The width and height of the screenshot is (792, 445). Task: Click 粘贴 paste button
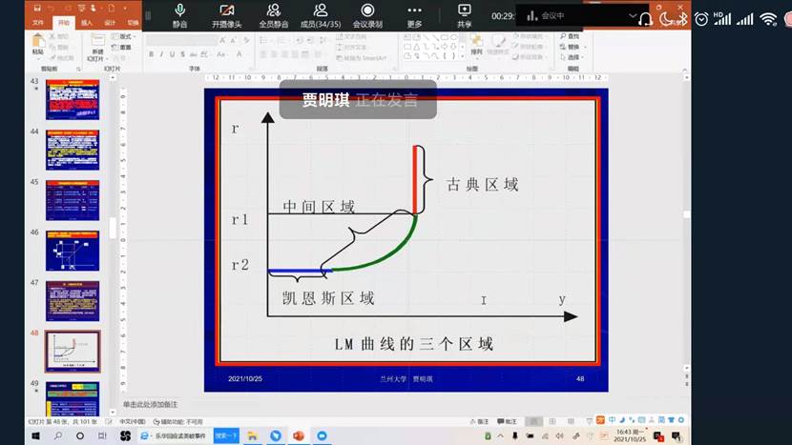(x=37, y=46)
